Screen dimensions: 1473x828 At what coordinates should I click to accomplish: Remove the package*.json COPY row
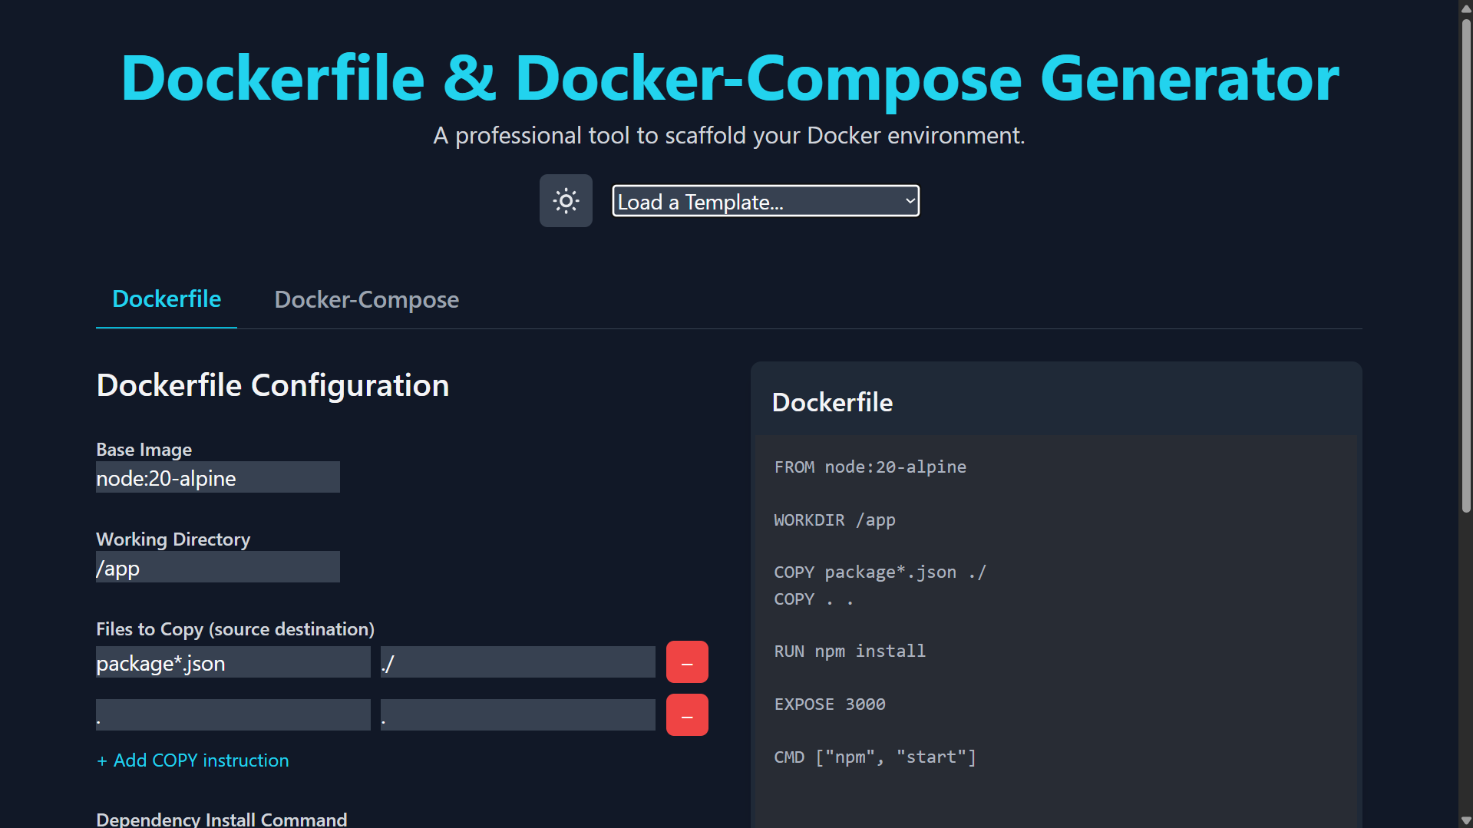pos(687,662)
